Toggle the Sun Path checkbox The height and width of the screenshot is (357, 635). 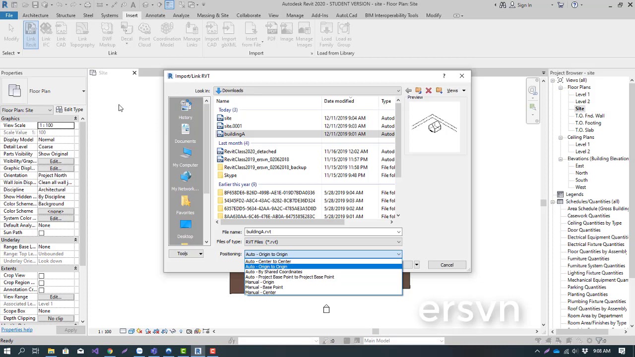(41, 233)
